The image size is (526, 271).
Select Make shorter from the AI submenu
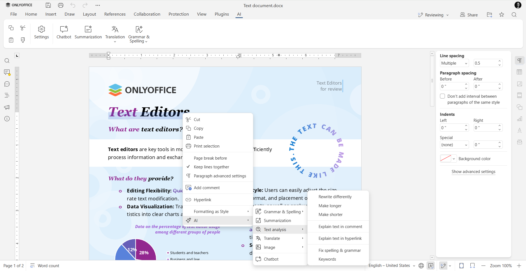(x=331, y=215)
